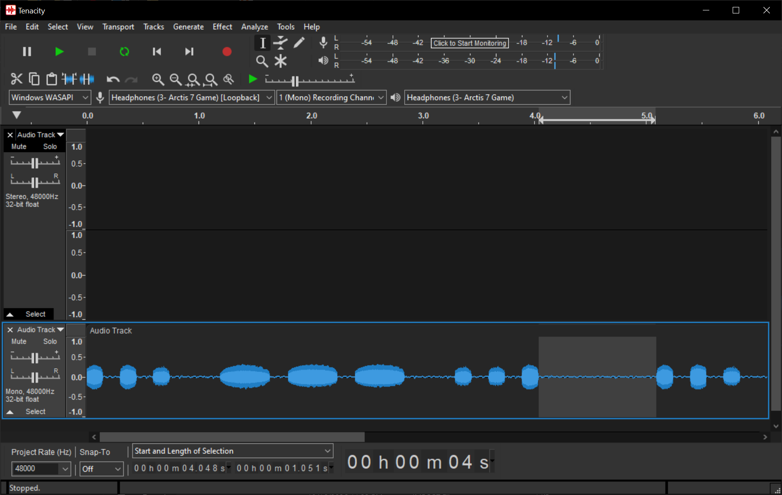This screenshot has height=495, width=782.
Task: Toggle loop playback button
Action: tap(124, 52)
